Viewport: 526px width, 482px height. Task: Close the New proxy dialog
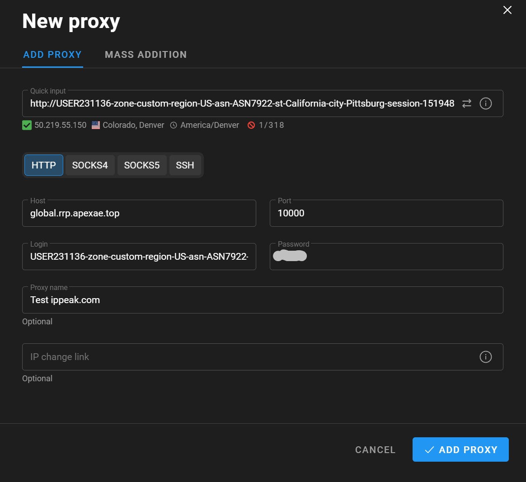point(507,10)
